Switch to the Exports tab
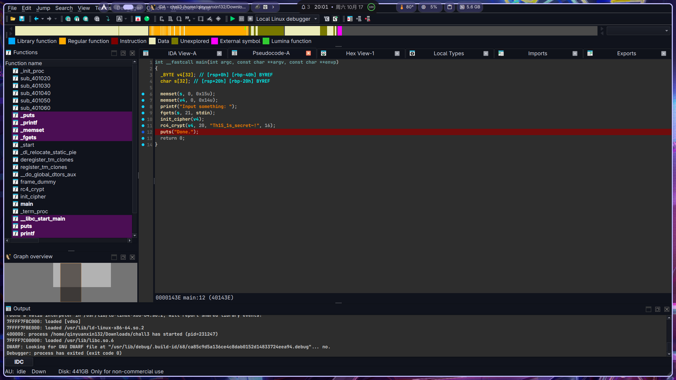 (x=626, y=53)
